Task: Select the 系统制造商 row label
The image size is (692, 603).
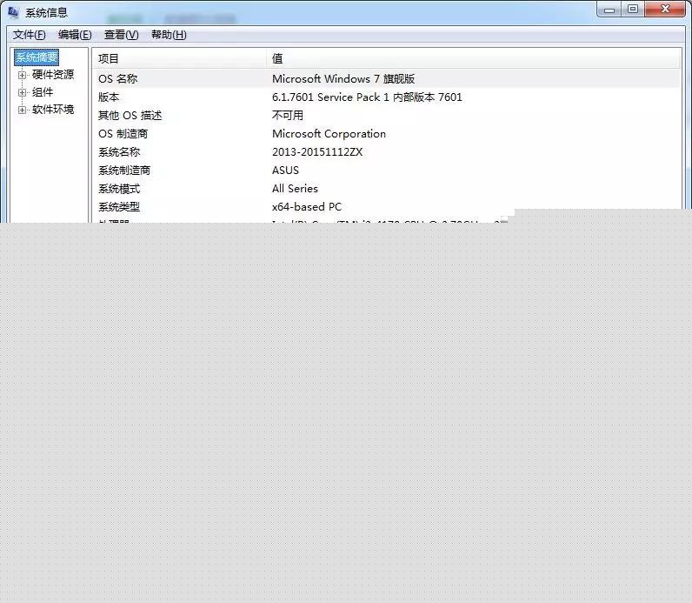Action: (124, 171)
